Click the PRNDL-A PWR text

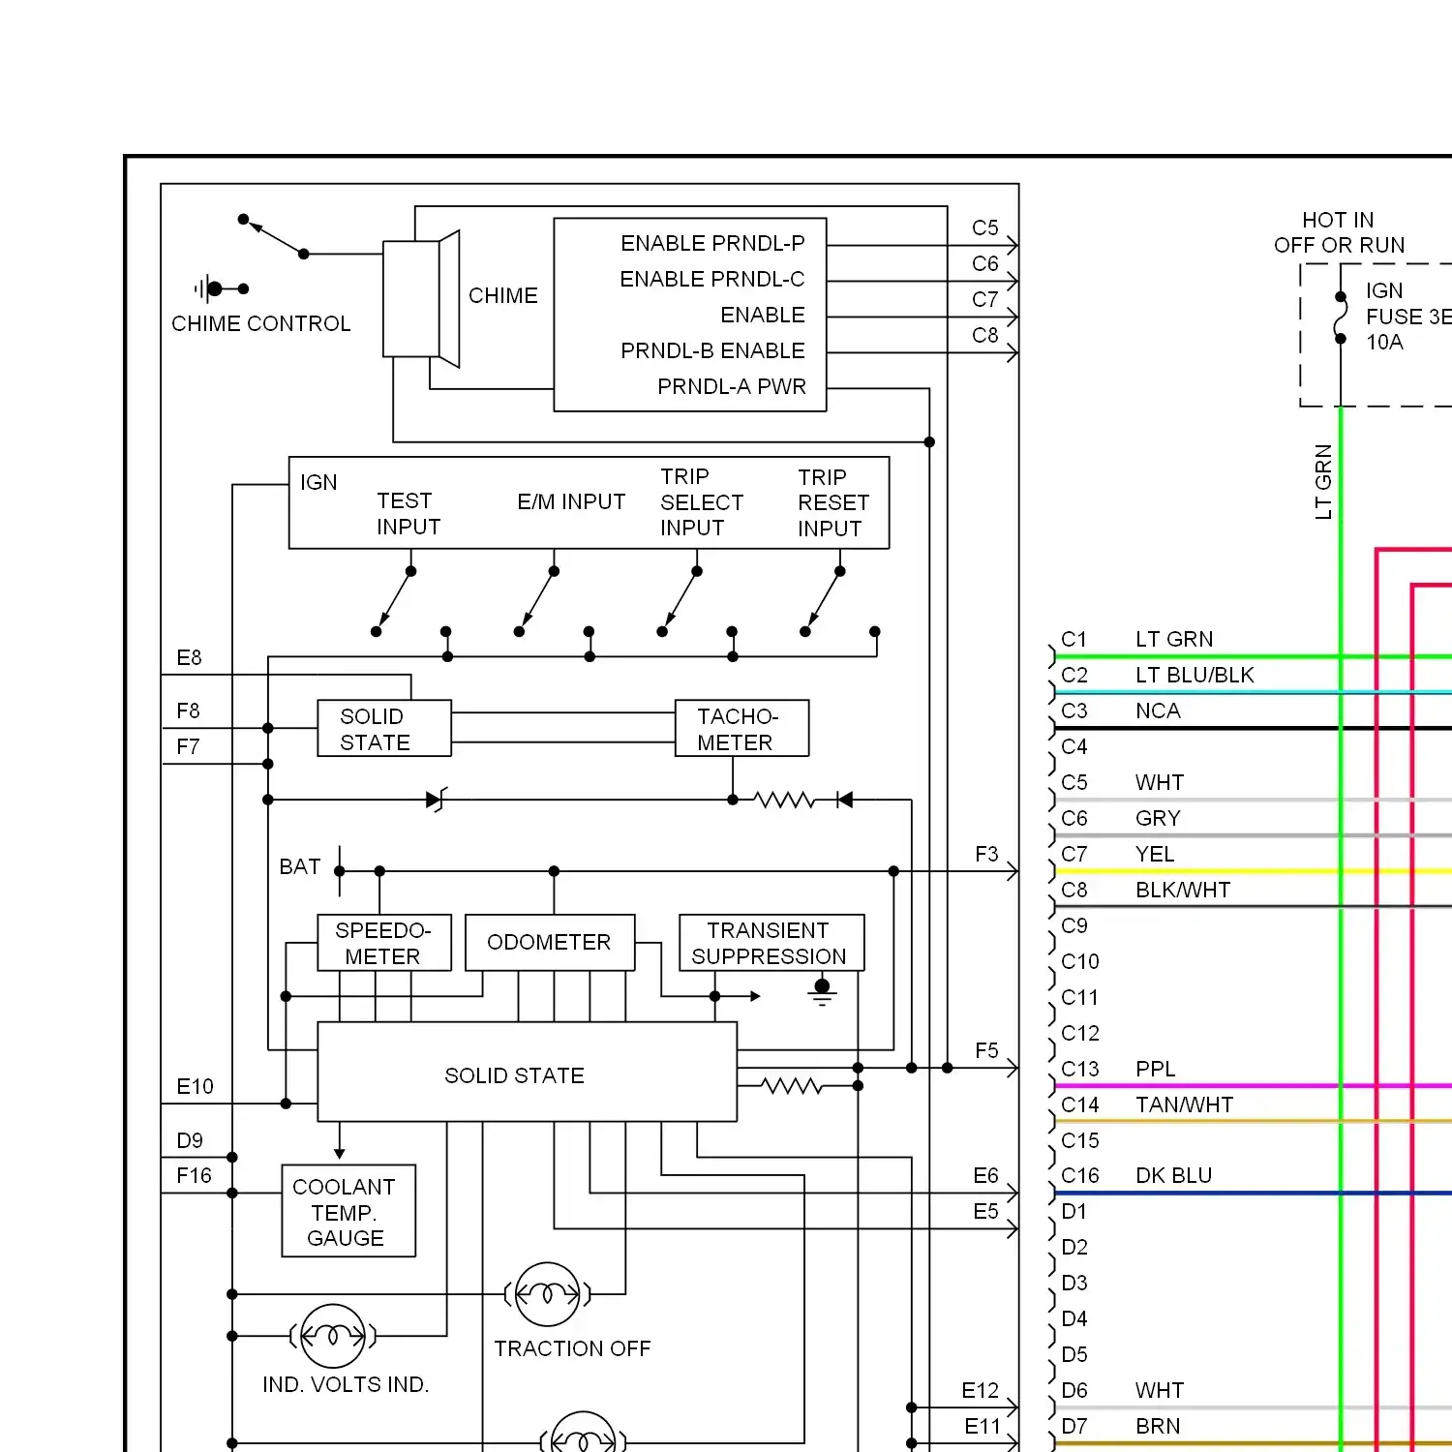732,386
